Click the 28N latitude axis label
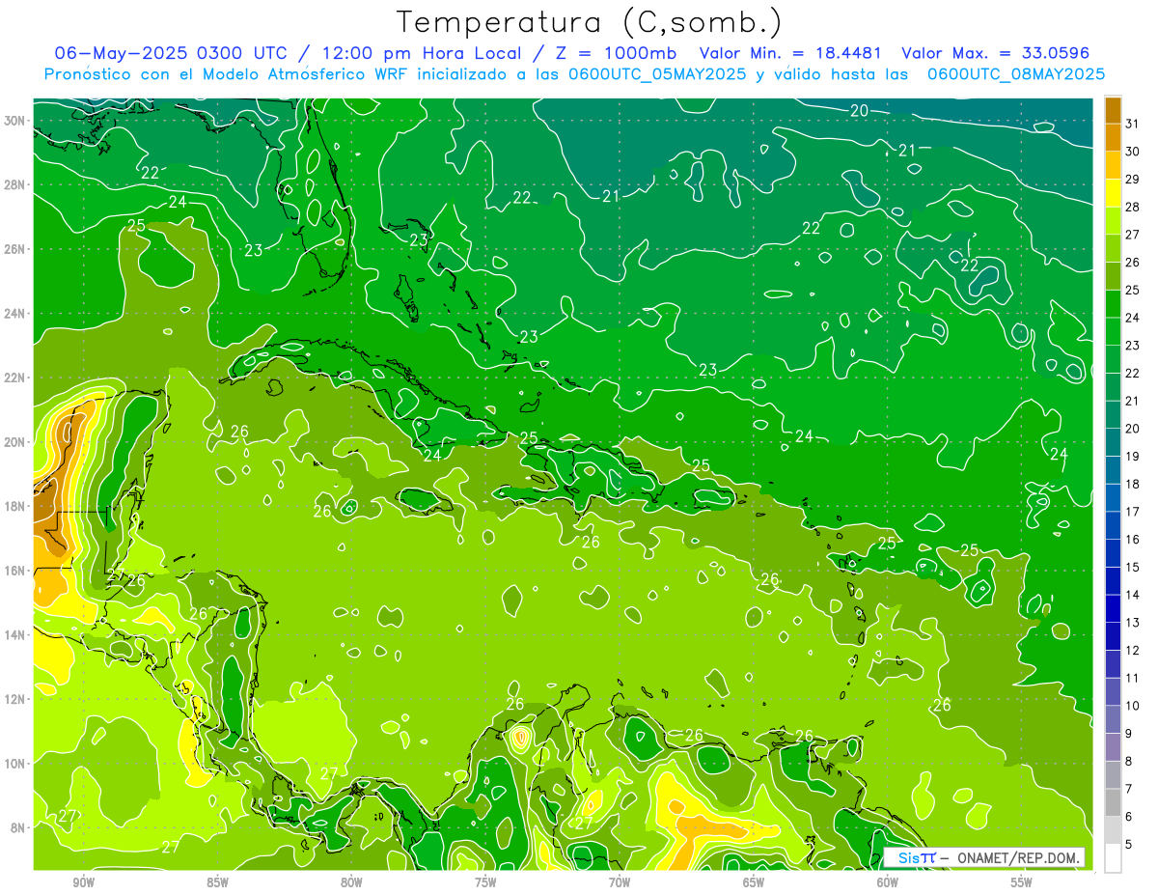Image resolution: width=1158 pixels, height=895 pixels. pyautogui.click(x=14, y=184)
